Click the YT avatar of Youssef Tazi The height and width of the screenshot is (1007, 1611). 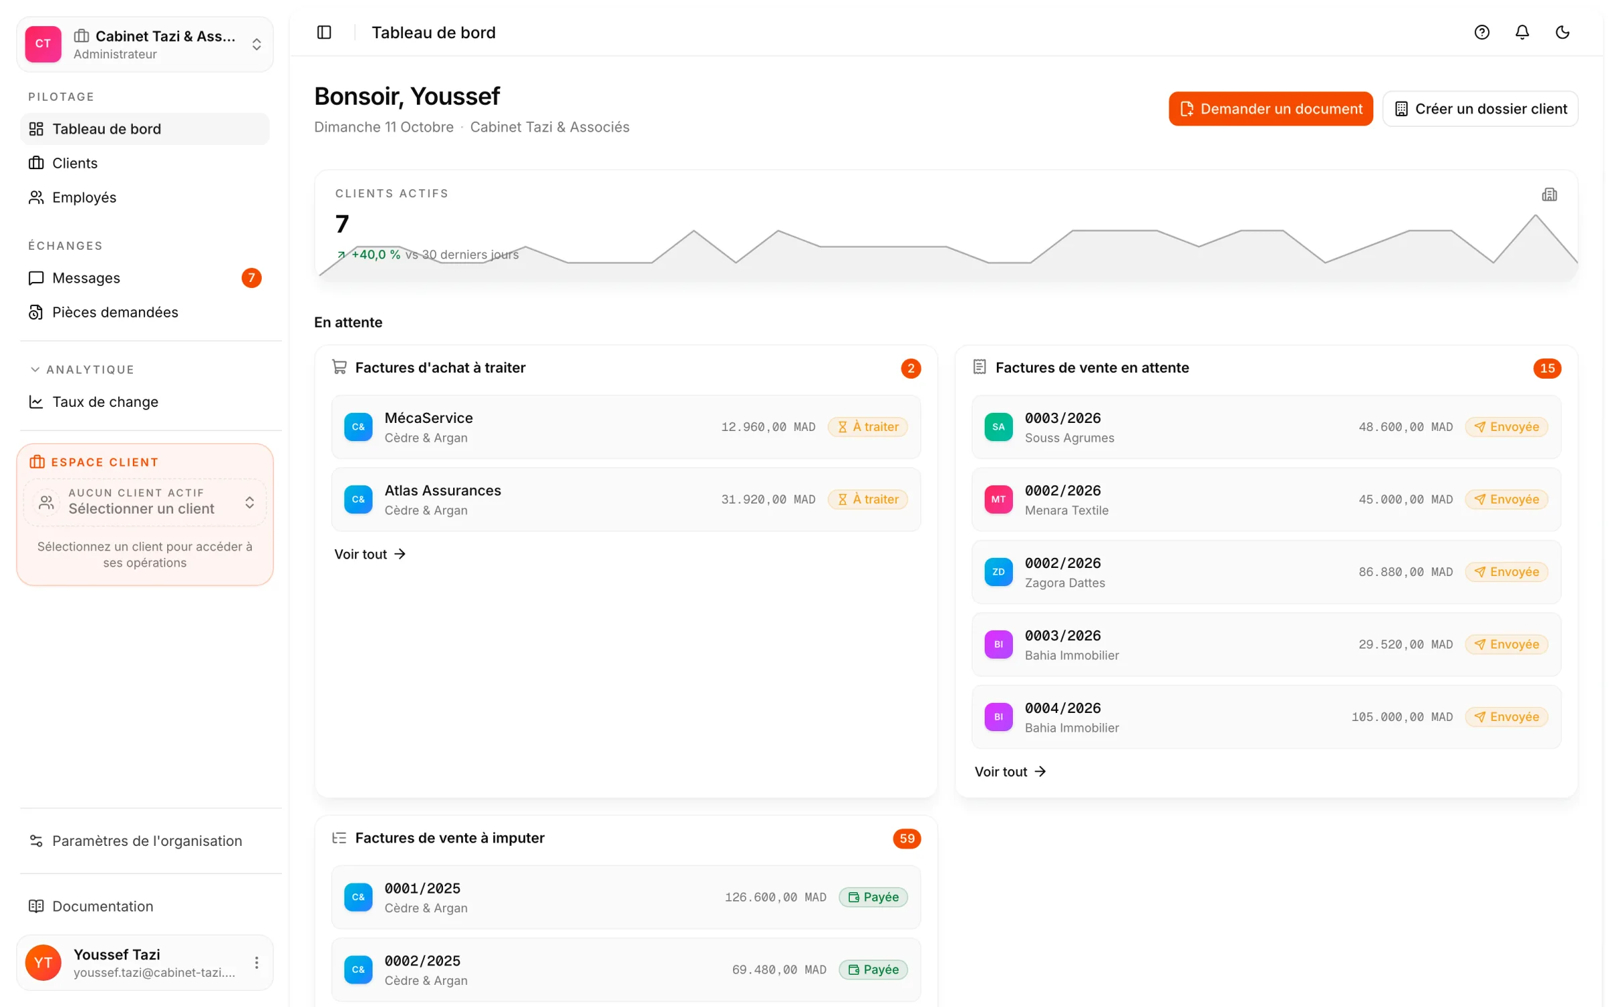coord(43,963)
